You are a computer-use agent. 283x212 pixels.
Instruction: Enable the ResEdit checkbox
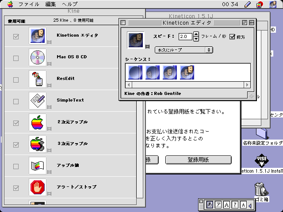(16, 80)
